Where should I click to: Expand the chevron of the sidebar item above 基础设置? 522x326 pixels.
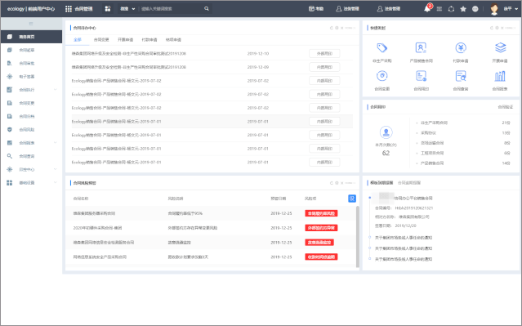[x=56, y=169]
